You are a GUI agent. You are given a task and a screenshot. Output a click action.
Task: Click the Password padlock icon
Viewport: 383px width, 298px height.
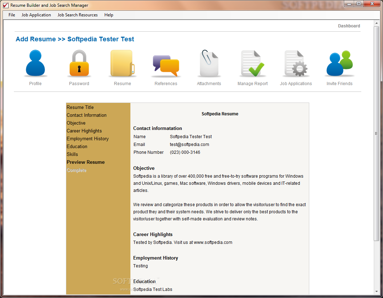coord(79,63)
